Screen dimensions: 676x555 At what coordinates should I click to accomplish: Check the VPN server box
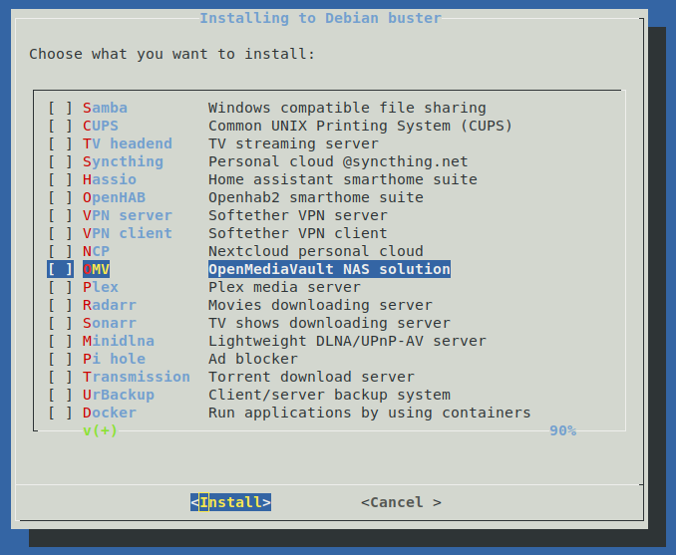pos(61,215)
